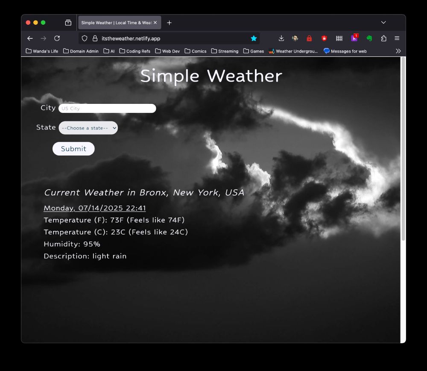Viewport: 427px width, 371px height.
Task: Open the Web Dev bookmarks folder
Action: click(167, 51)
